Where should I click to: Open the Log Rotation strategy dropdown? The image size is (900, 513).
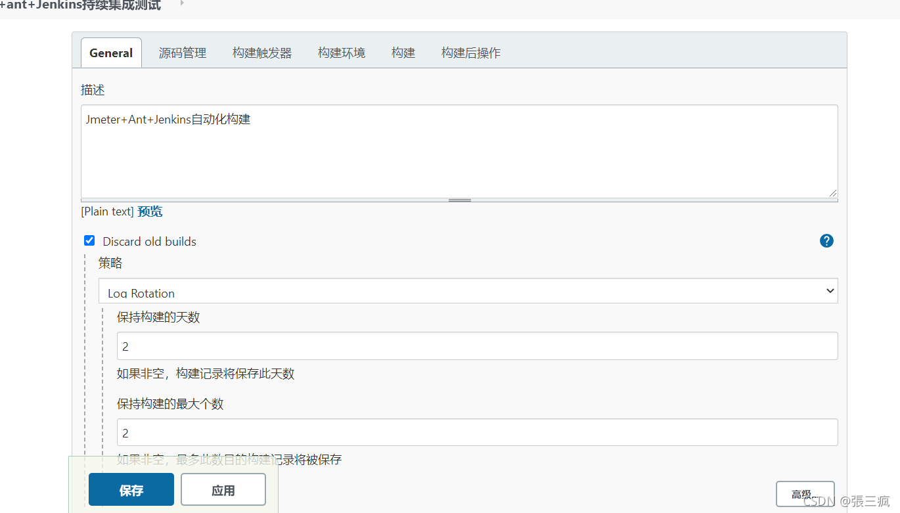pos(468,291)
